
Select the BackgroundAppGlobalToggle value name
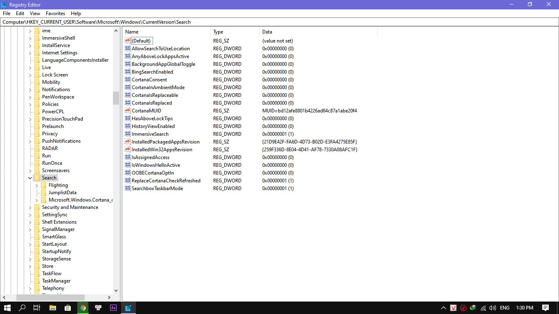point(163,64)
